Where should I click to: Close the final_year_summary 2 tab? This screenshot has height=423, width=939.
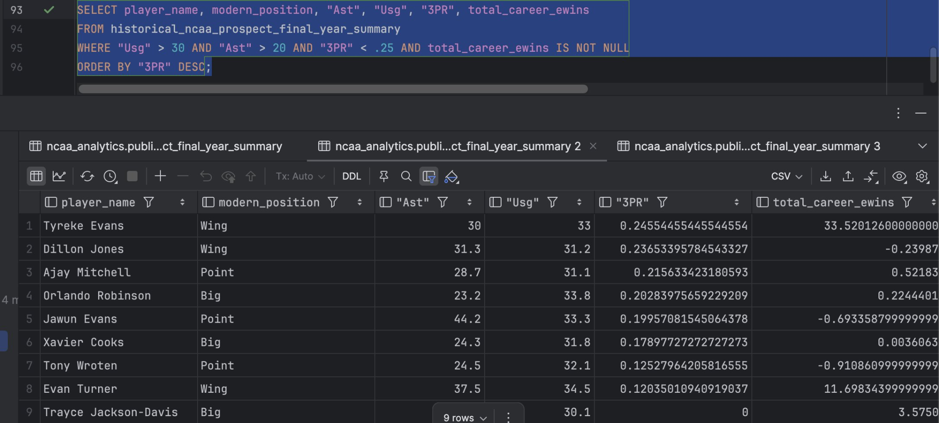pyautogui.click(x=593, y=146)
